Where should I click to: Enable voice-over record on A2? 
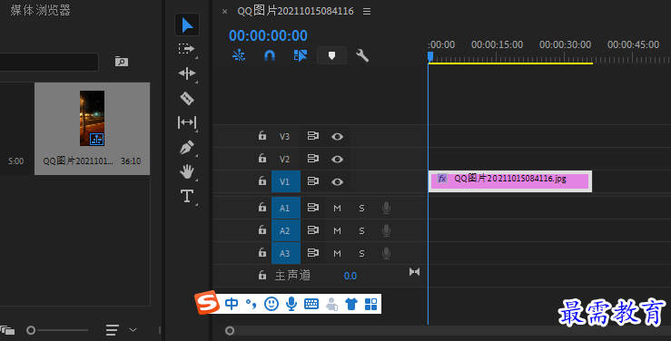pos(386,230)
